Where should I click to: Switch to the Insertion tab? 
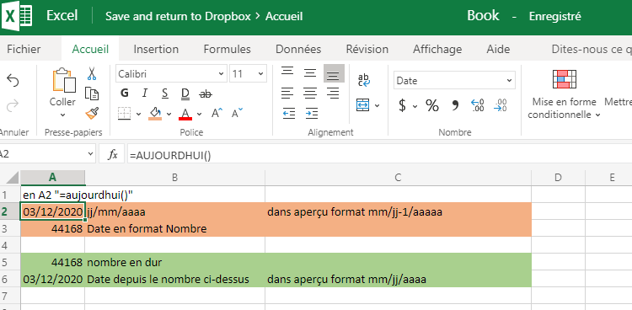[x=156, y=49]
